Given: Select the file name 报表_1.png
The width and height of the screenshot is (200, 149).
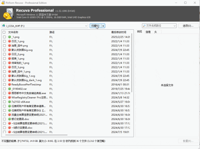Looking at the screenshot, I should 18,59.
